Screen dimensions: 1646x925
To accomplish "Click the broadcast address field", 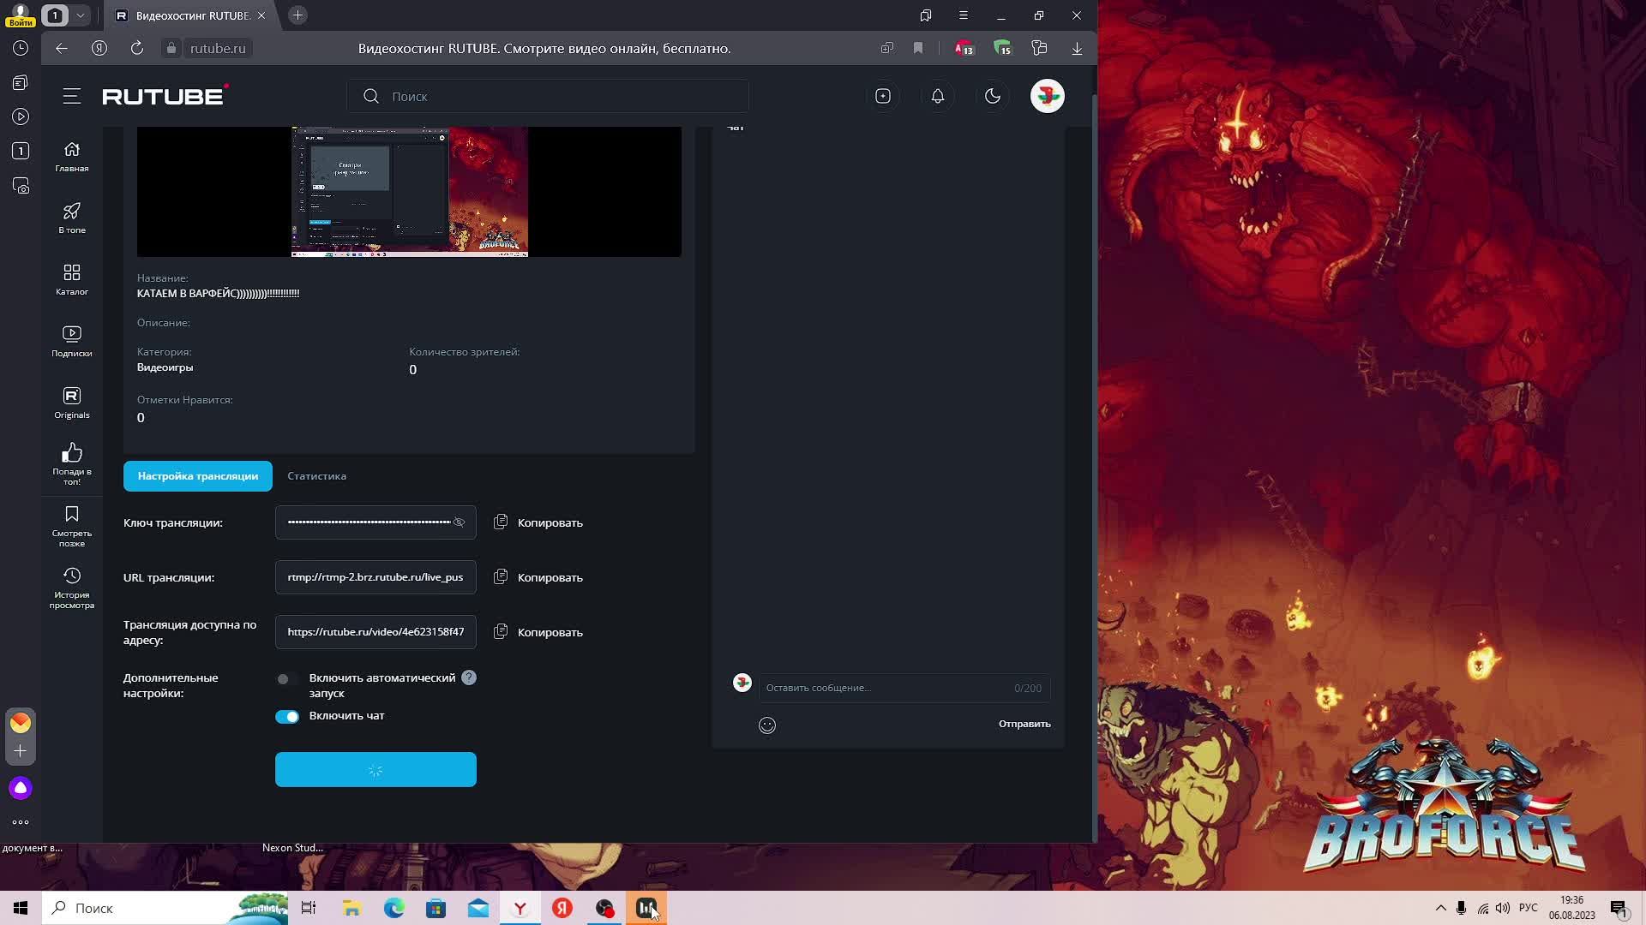I will 375,632.
